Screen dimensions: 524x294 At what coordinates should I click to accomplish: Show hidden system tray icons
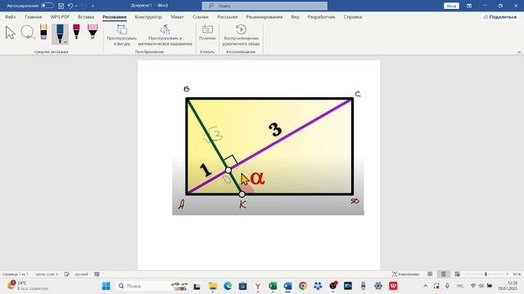tap(425, 286)
